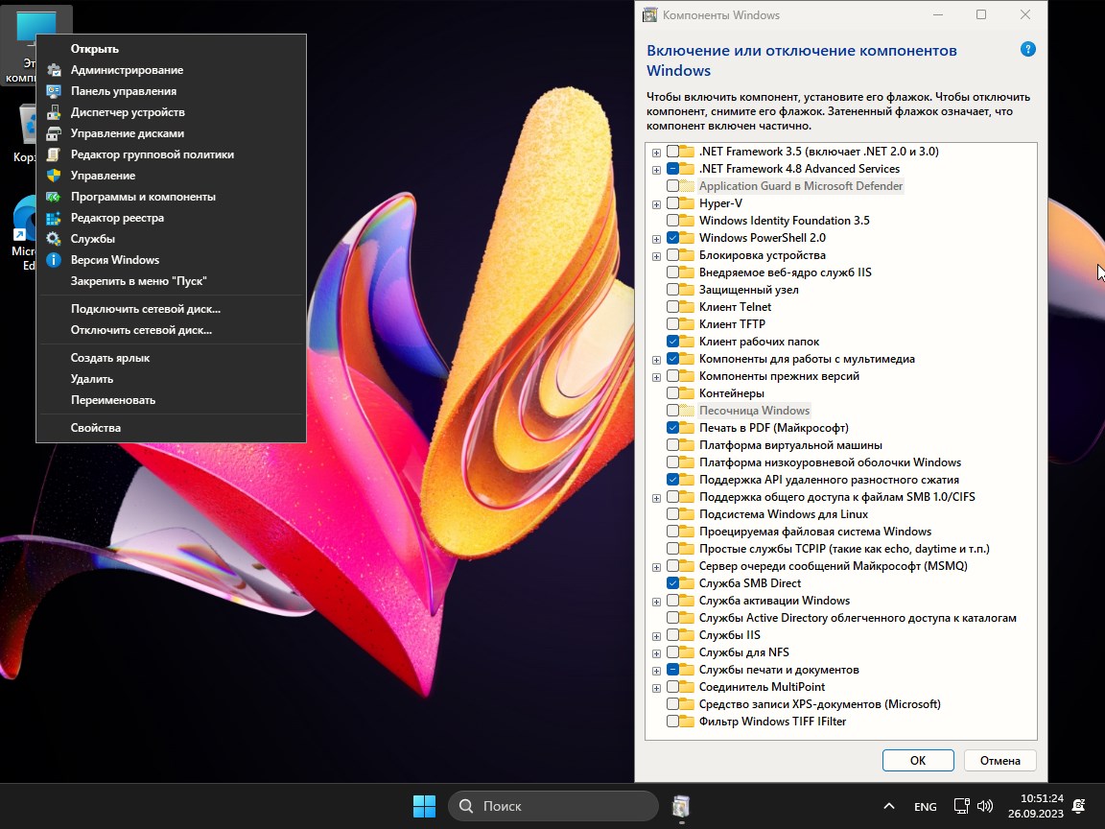Select Properties in the context menu

click(x=96, y=428)
